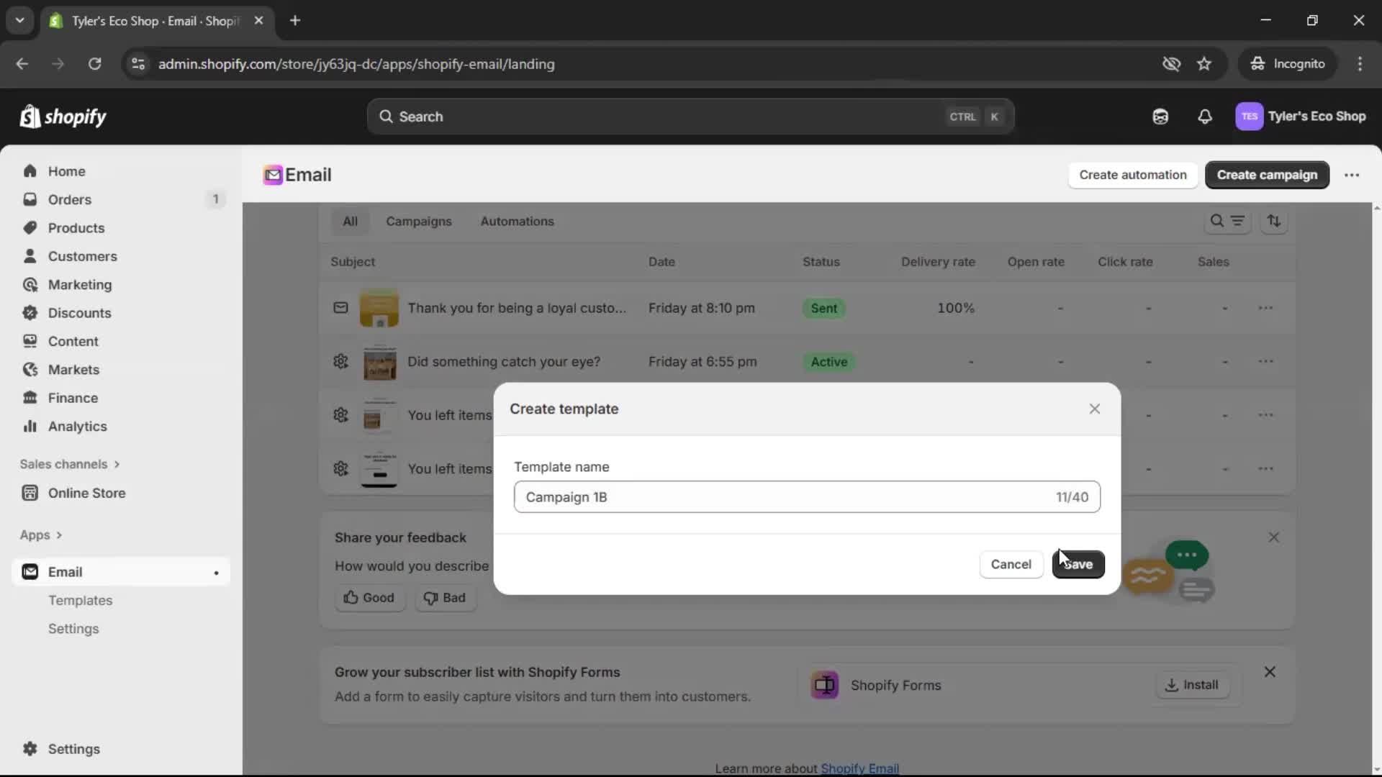
Task: Open the browser tab search dropdown
Action: point(19,20)
